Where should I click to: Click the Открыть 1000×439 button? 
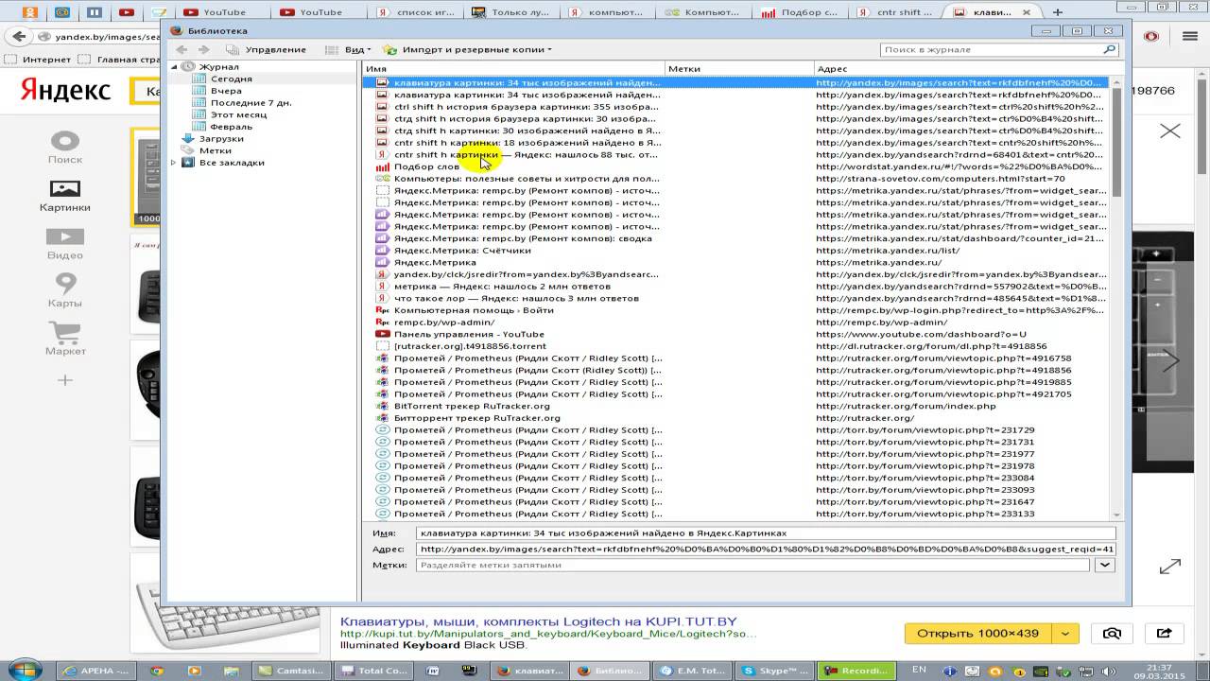coord(977,633)
